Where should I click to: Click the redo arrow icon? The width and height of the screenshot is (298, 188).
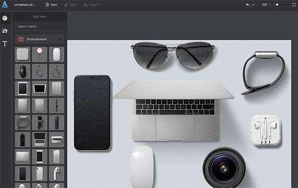pyautogui.click(x=253, y=5)
